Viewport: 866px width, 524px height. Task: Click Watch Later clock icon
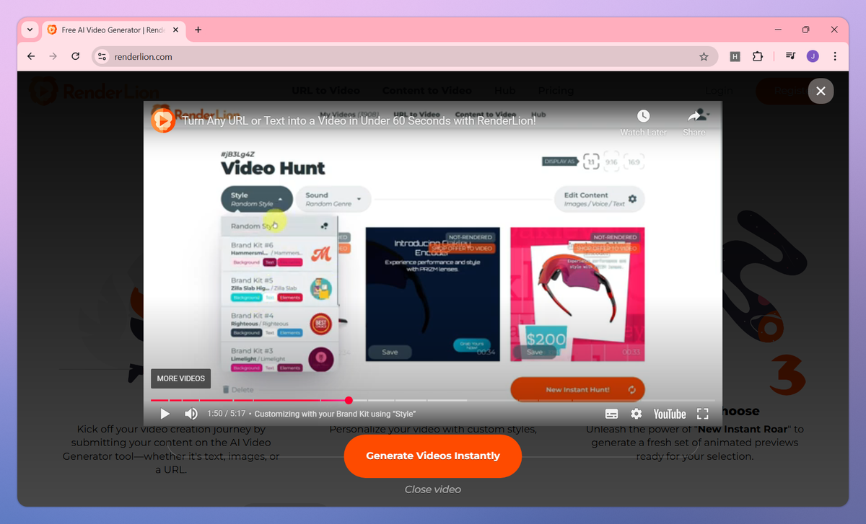pyautogui.click(x=643, y=116)
